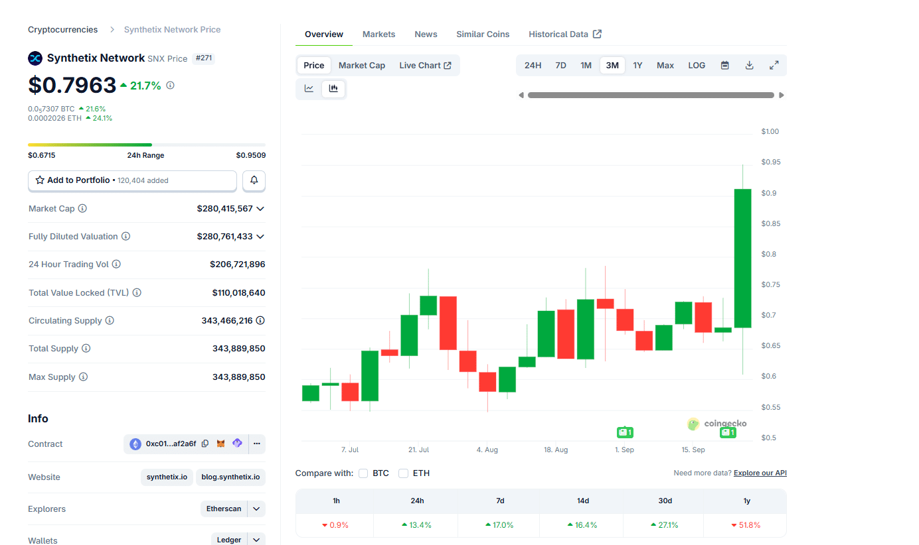Select the 1Y time range
This screenshot has width=919, height=545.
point(637,65)
